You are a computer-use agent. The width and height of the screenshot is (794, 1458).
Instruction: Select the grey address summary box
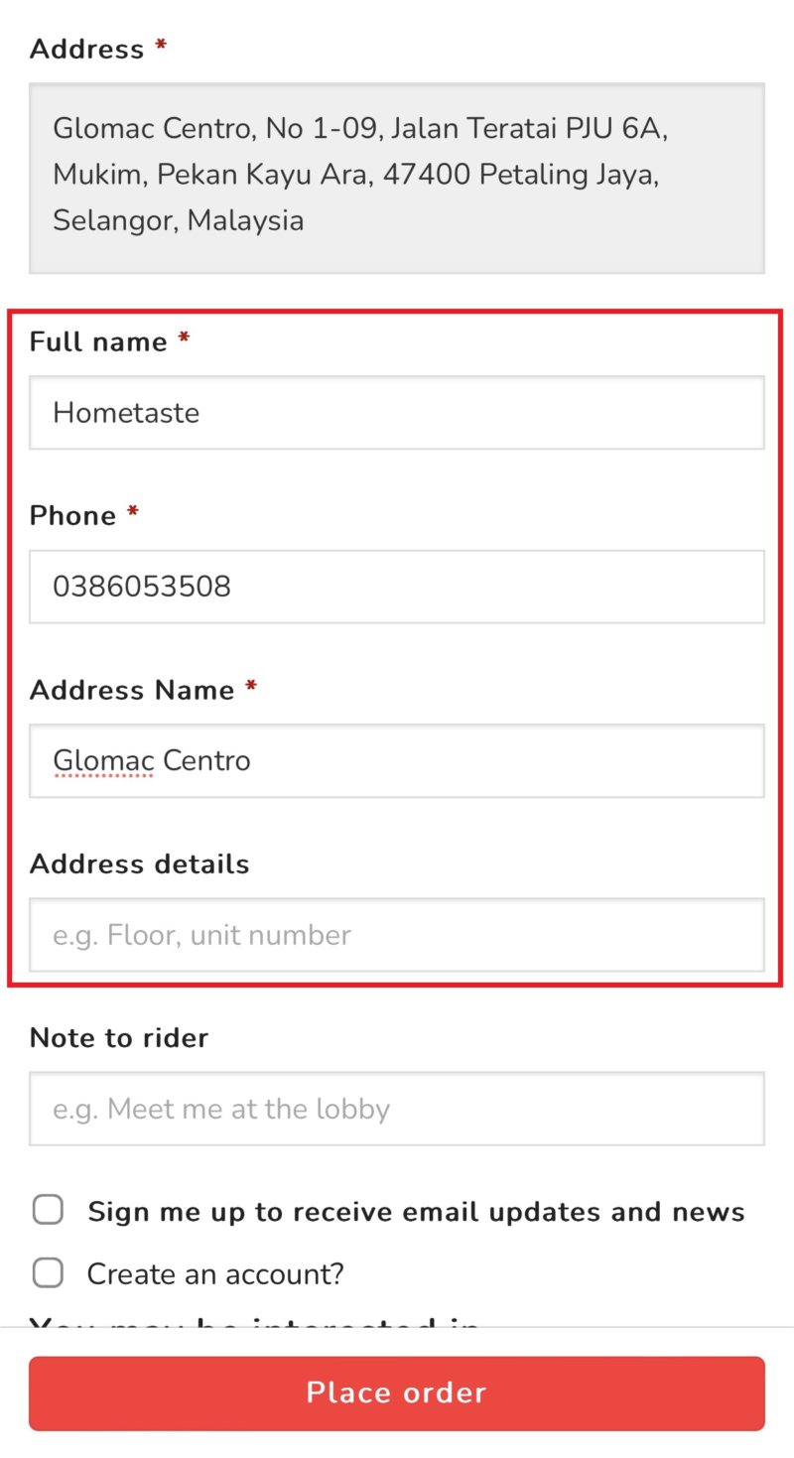(396, 175)
